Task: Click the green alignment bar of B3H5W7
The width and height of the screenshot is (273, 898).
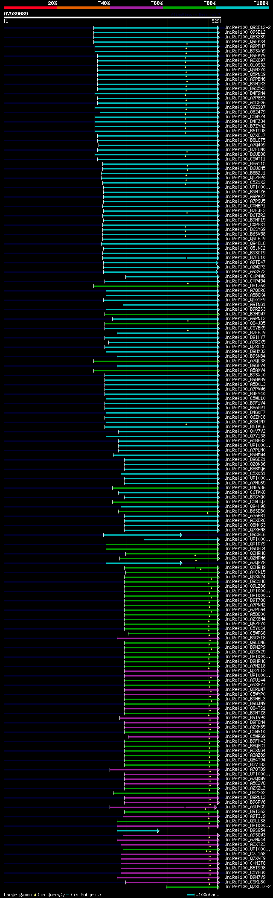Action: (x=162, y=314)
